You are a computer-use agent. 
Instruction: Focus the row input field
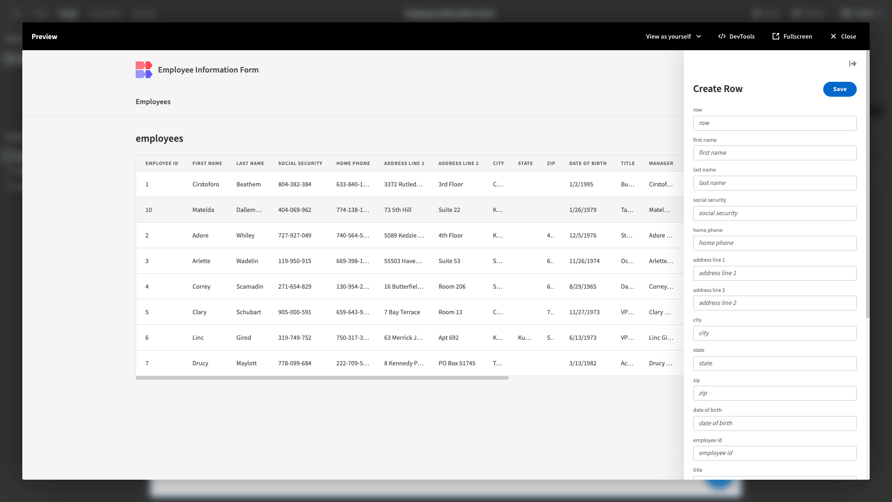pyautogui.click(x=774, y=123)
